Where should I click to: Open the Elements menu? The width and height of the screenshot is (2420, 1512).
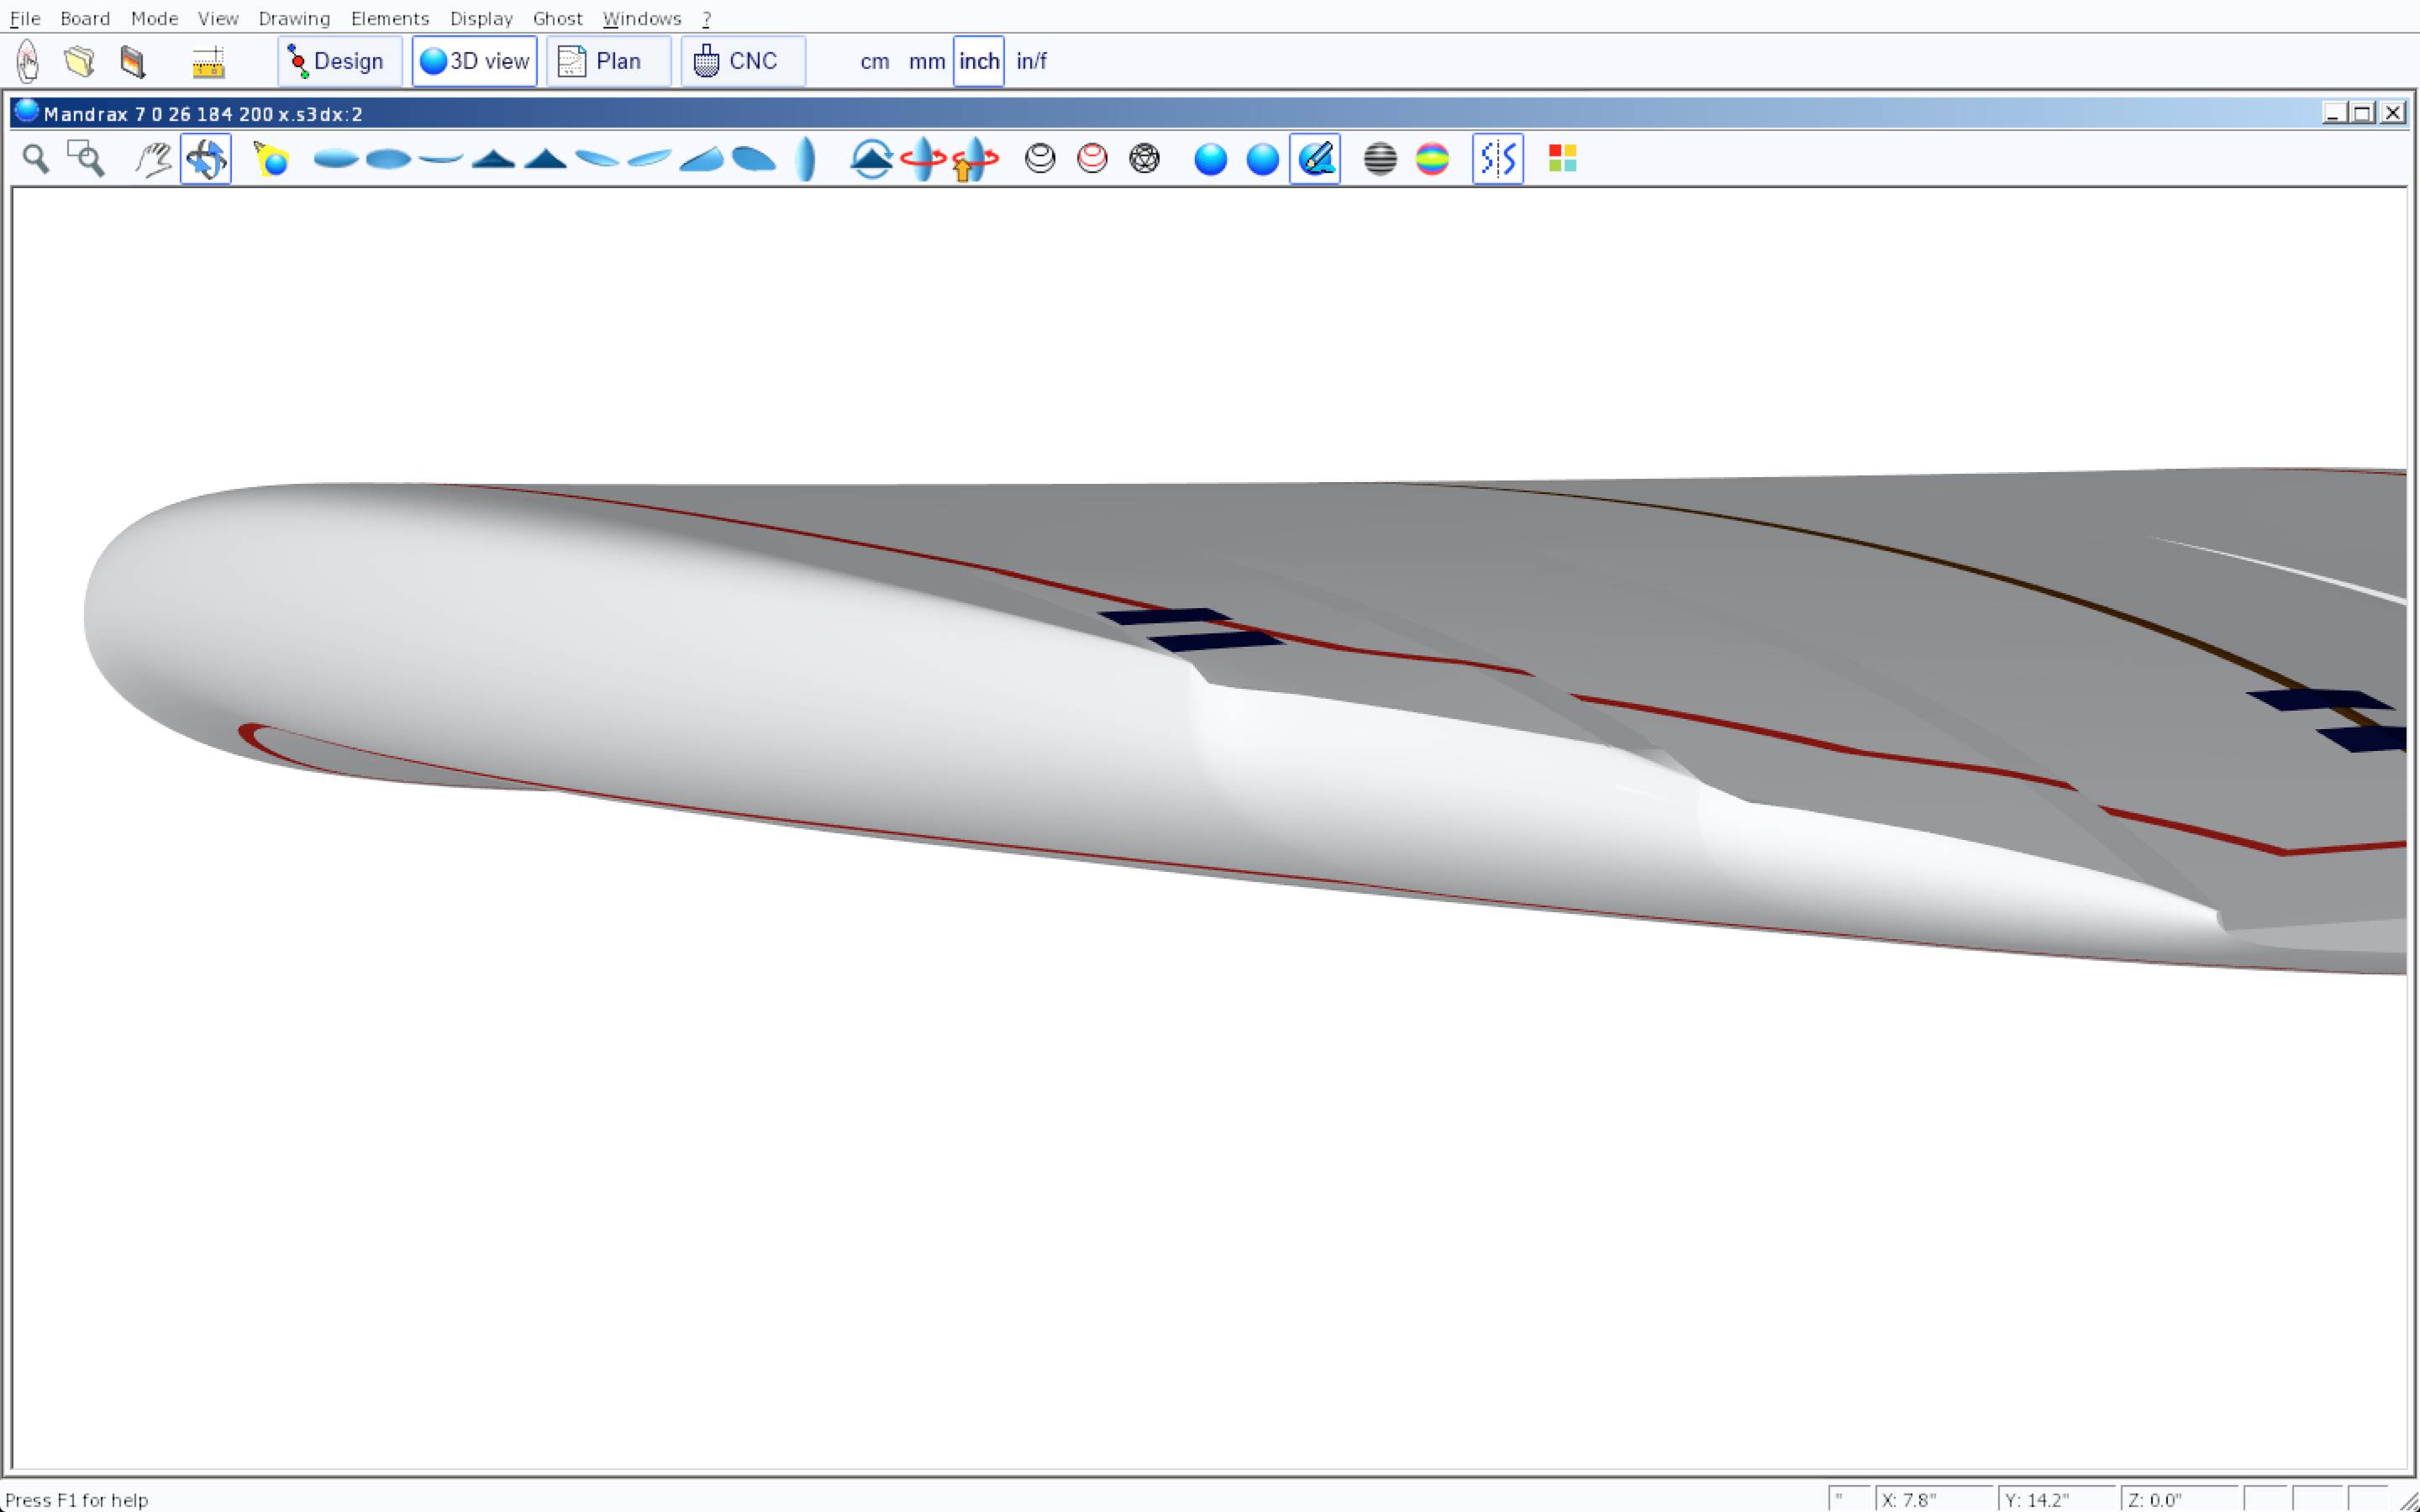tap(390, 18)
